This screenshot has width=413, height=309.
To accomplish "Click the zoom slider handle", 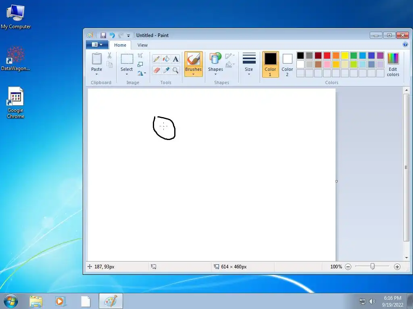I will (372, 266).
